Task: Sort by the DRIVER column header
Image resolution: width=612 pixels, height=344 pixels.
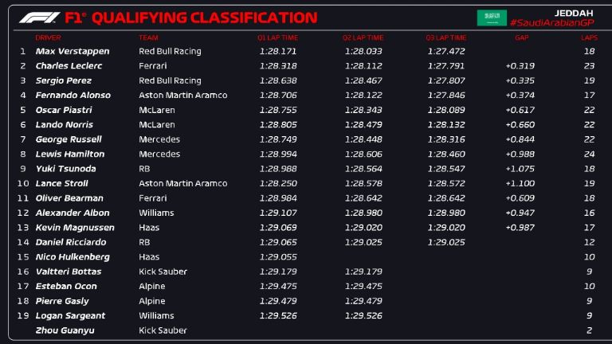Action: 48,37
